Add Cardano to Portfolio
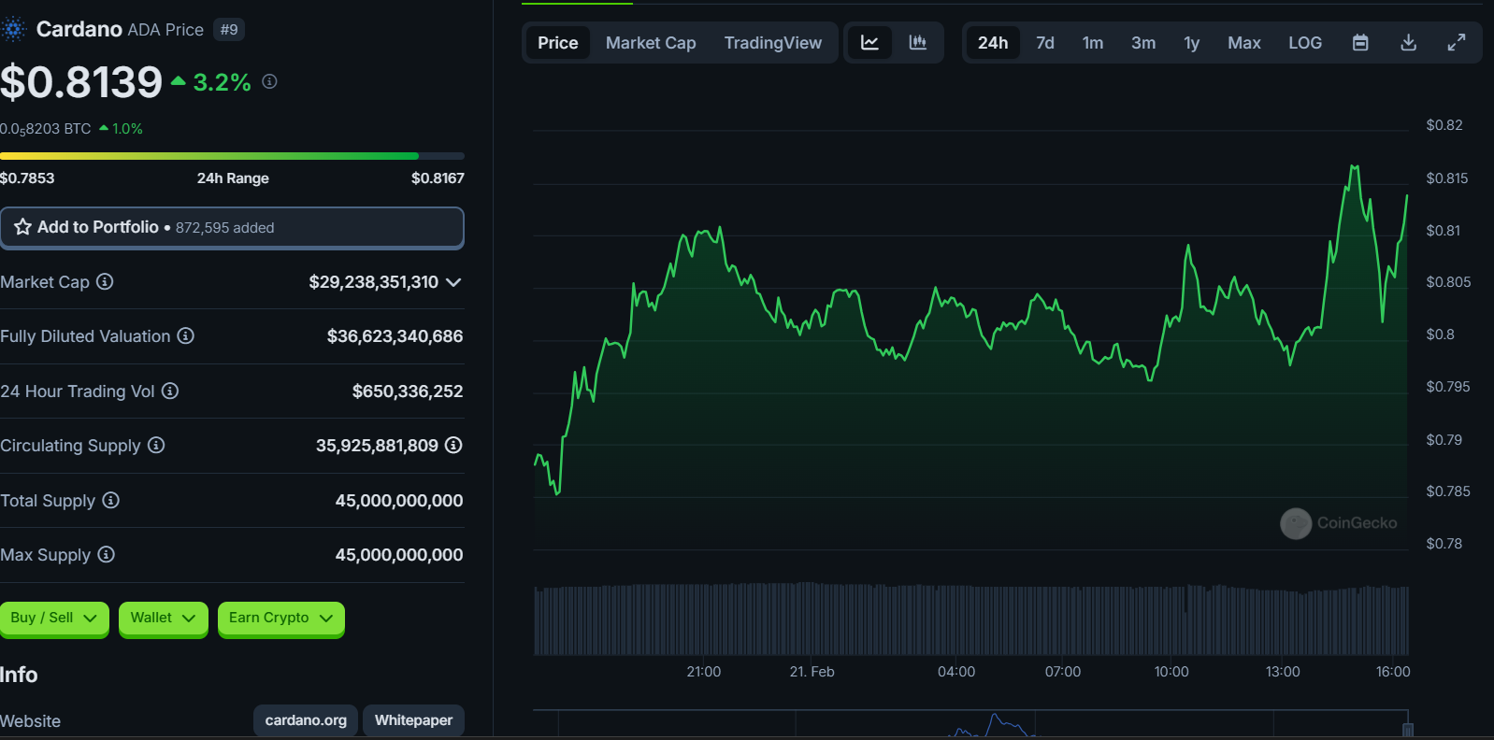Image resolution: width=1494 pixels, height=740 pixels. pos(232,228)
